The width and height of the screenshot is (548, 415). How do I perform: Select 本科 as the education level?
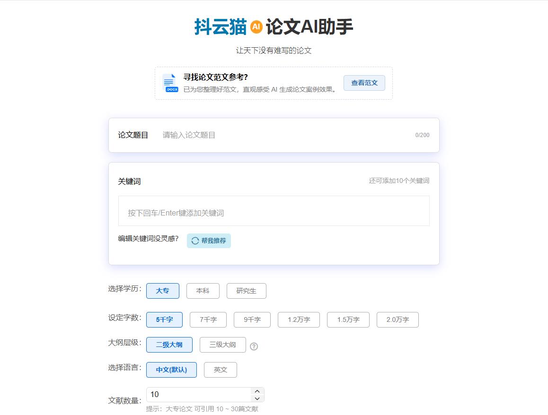point(203,291)
